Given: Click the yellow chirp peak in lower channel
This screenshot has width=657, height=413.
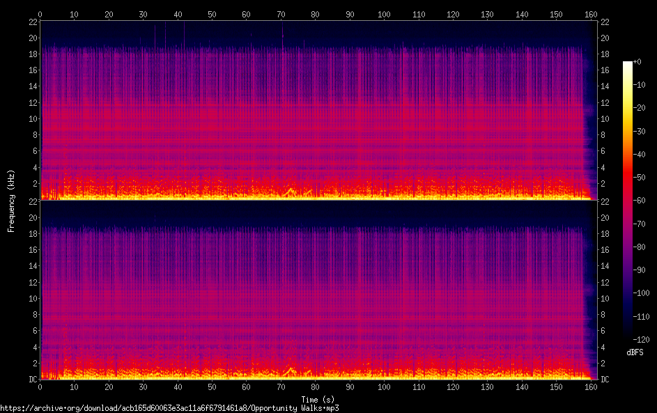Looking at the screenshot, I should tap(290, 368).
